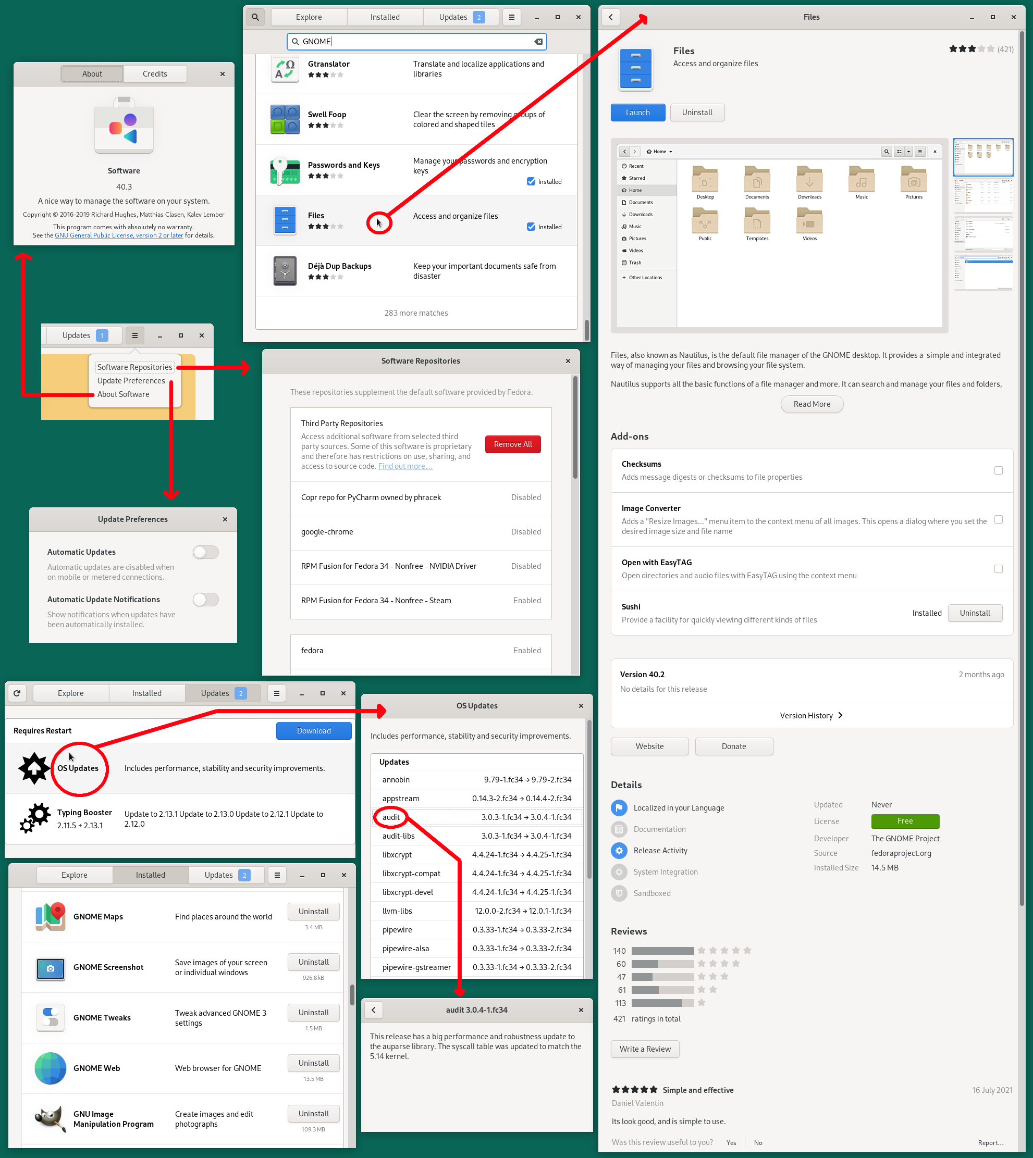Image resolution: width=1033 pixels, height=1158 pixels.
Task: Go back from audit 3.0.4 details
Action: point(374,1010)
